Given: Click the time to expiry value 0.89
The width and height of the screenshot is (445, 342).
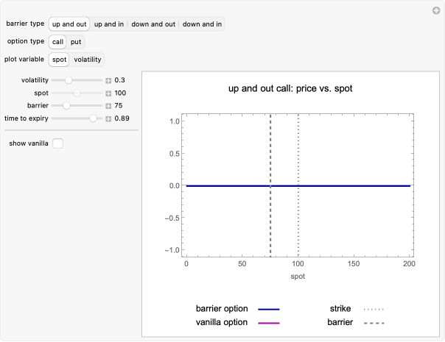Looking at the screenshot, I should [122, 118].
